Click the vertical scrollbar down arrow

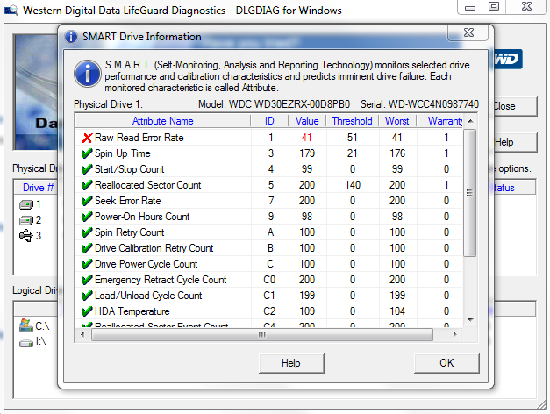click(x=470, y=320)
